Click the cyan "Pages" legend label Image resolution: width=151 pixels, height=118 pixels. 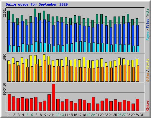point(148,36)
